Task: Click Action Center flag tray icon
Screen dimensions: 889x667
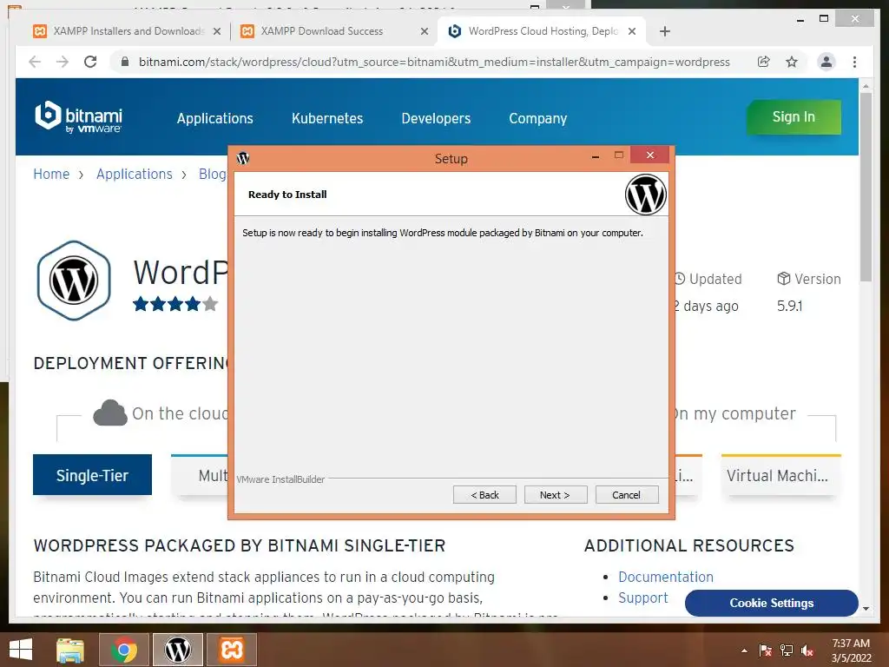Action: pos(766,650)
